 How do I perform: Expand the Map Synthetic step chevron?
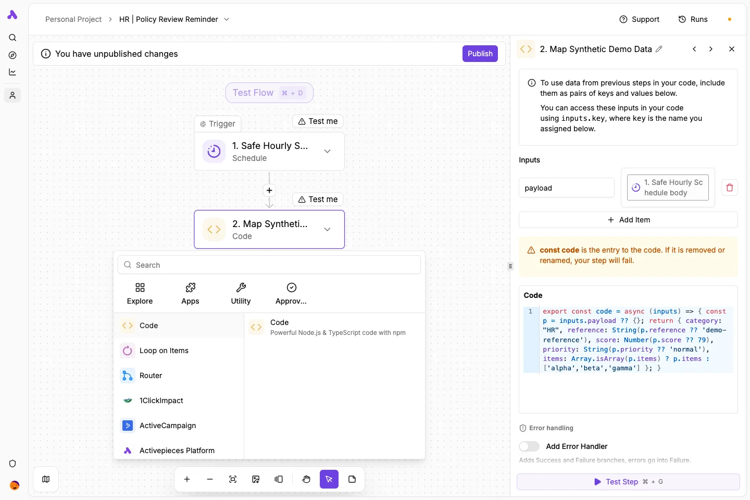point(327,229)
